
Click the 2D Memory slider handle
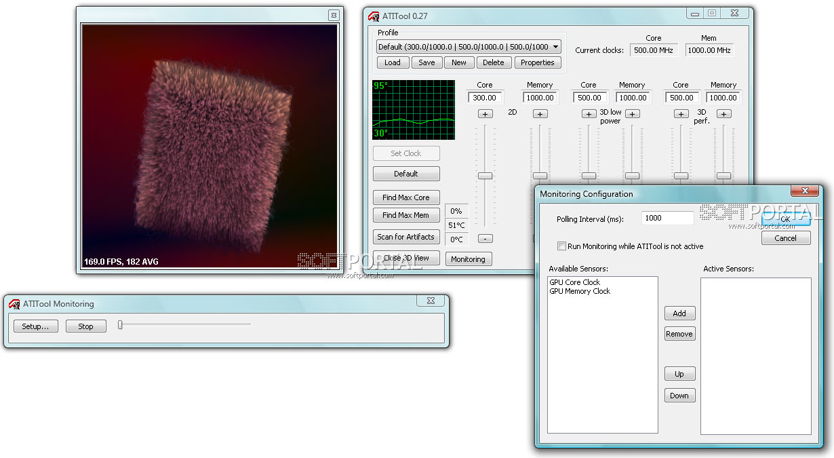tap(540, 175)
